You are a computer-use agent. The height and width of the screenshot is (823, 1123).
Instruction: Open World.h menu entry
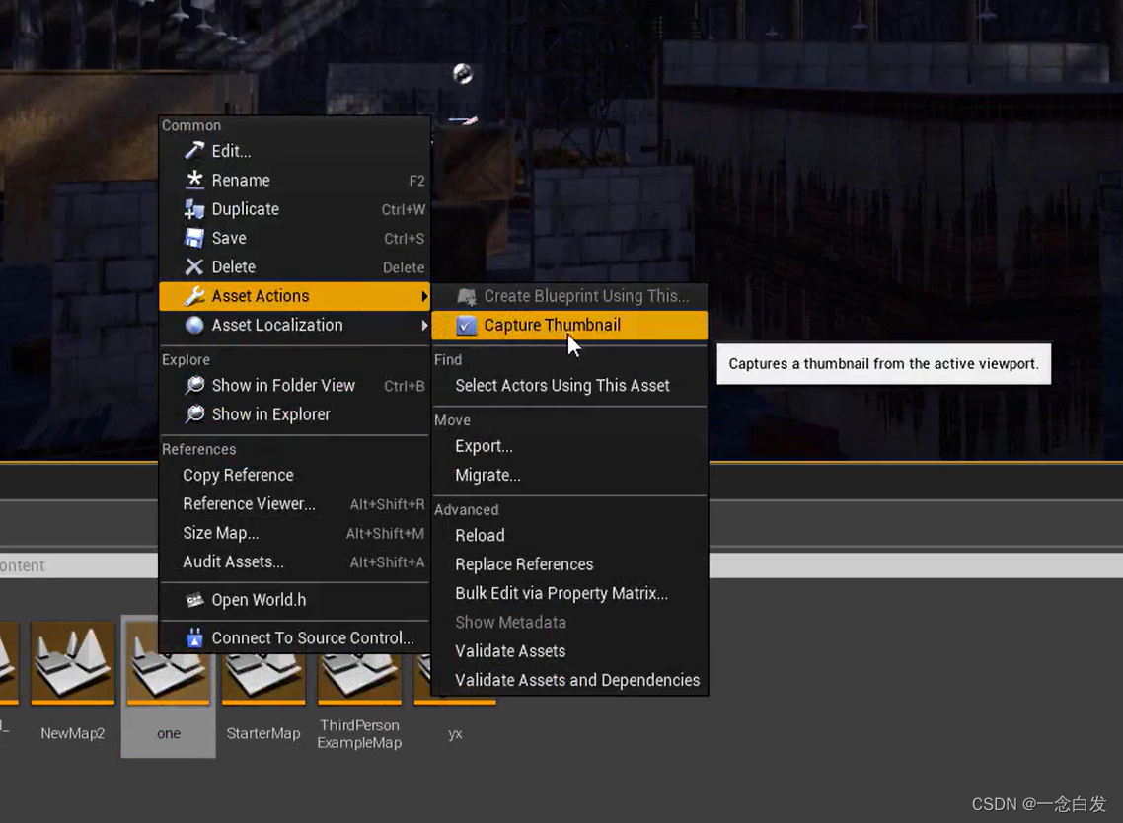(x=294, y=600)
